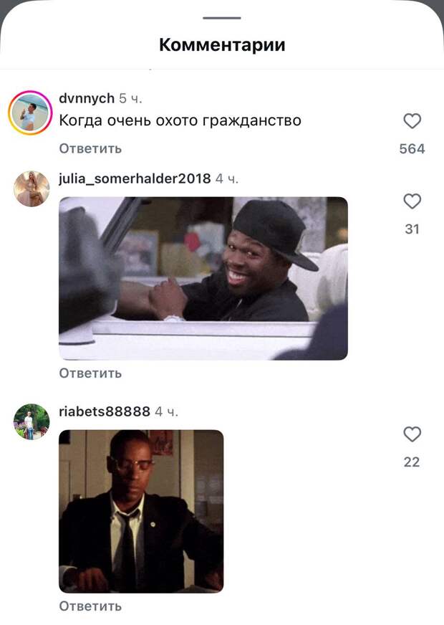Tap comment text Когда очень охото гражданство

(x=180, y=120)
